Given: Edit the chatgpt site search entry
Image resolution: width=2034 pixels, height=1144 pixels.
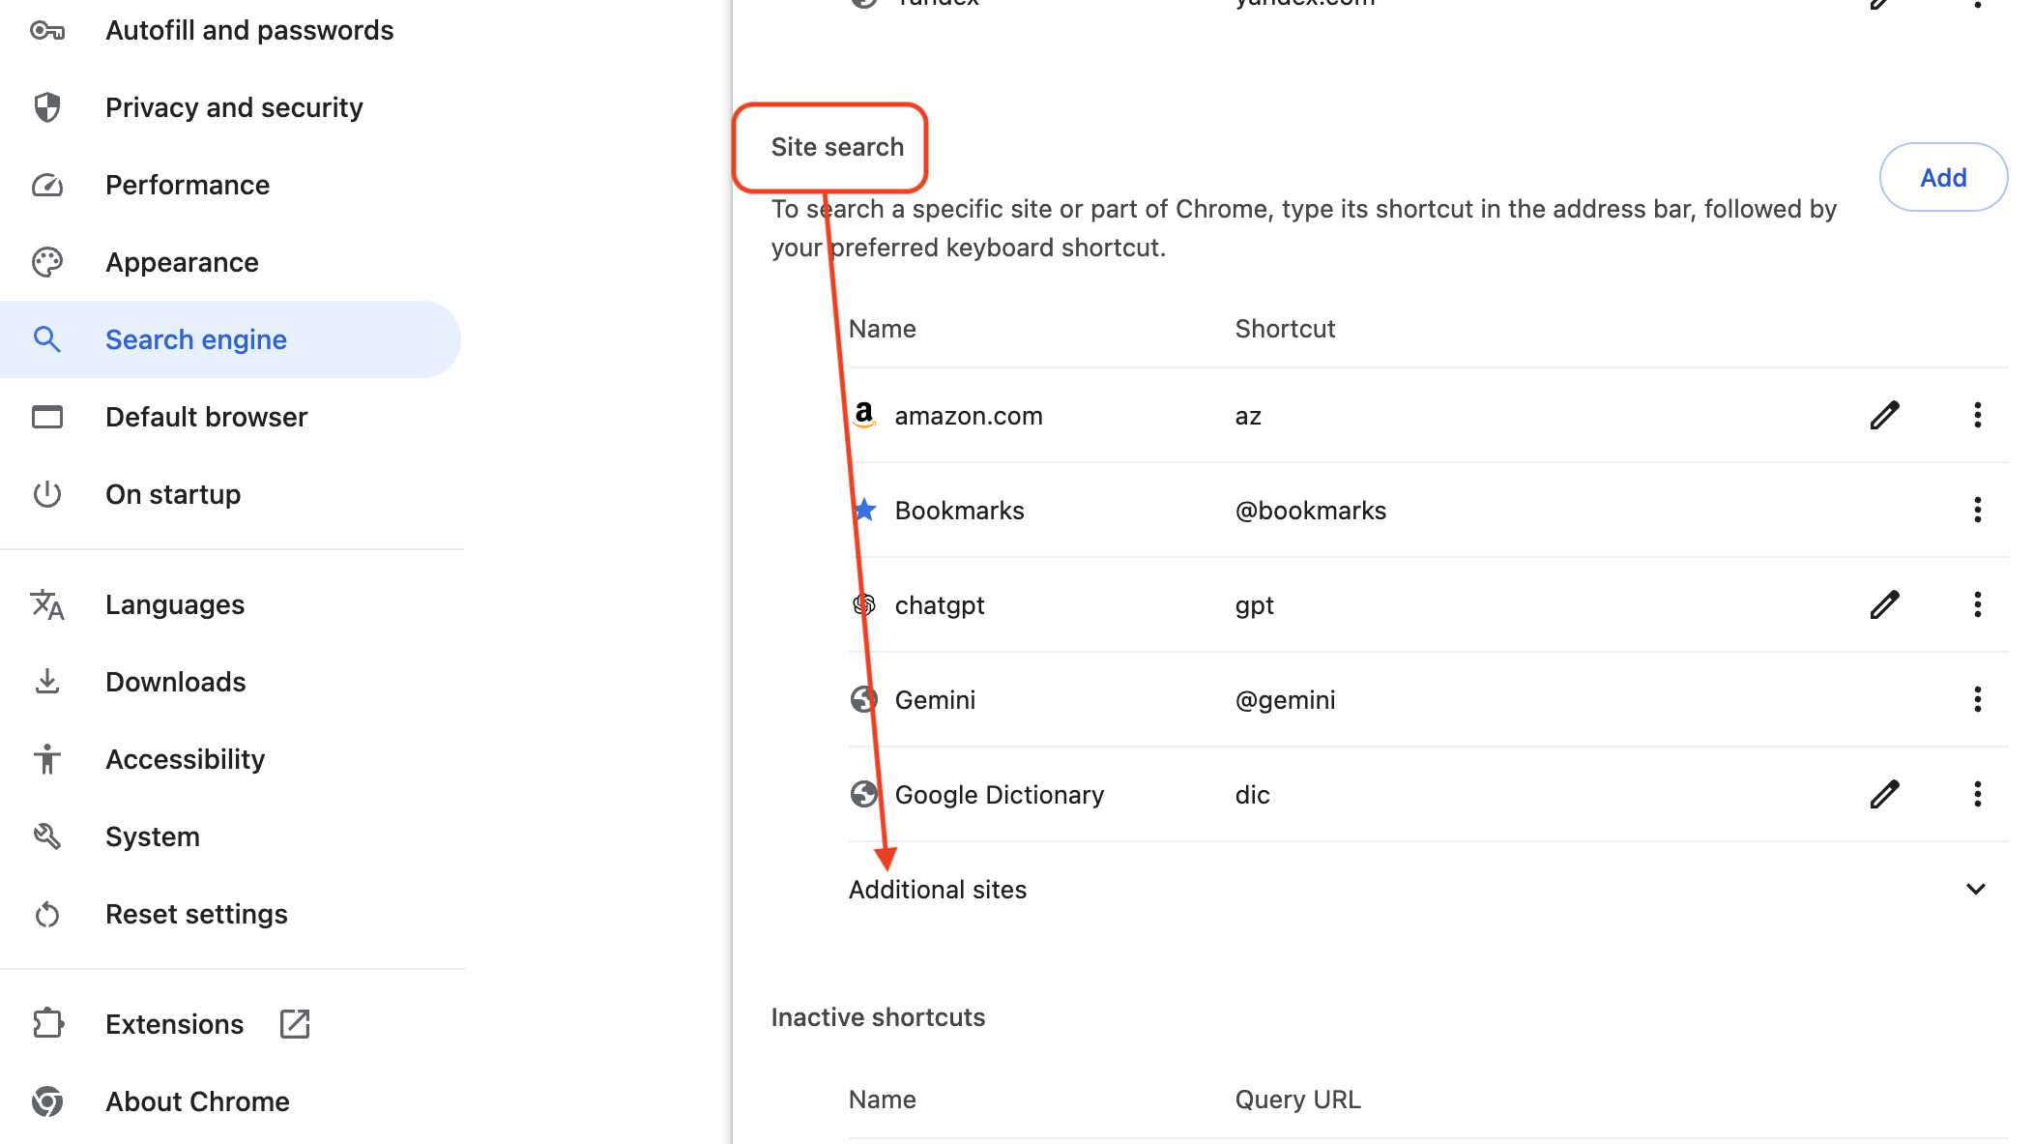Looking at the screenshot, I should coord(1884,605).
